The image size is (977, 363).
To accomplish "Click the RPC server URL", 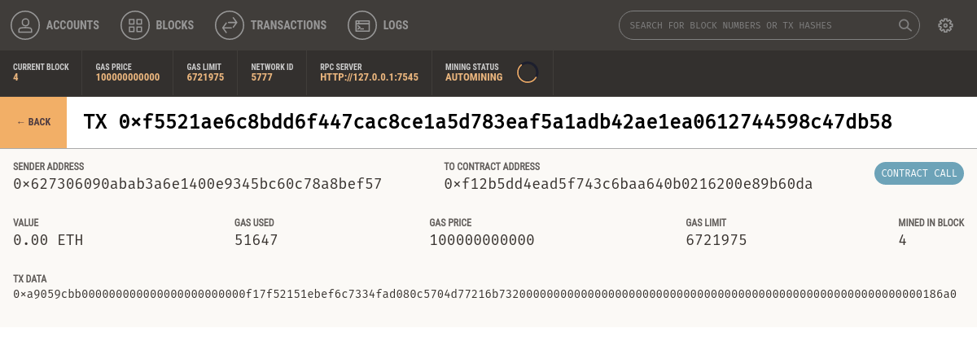I will click(369, 77).
